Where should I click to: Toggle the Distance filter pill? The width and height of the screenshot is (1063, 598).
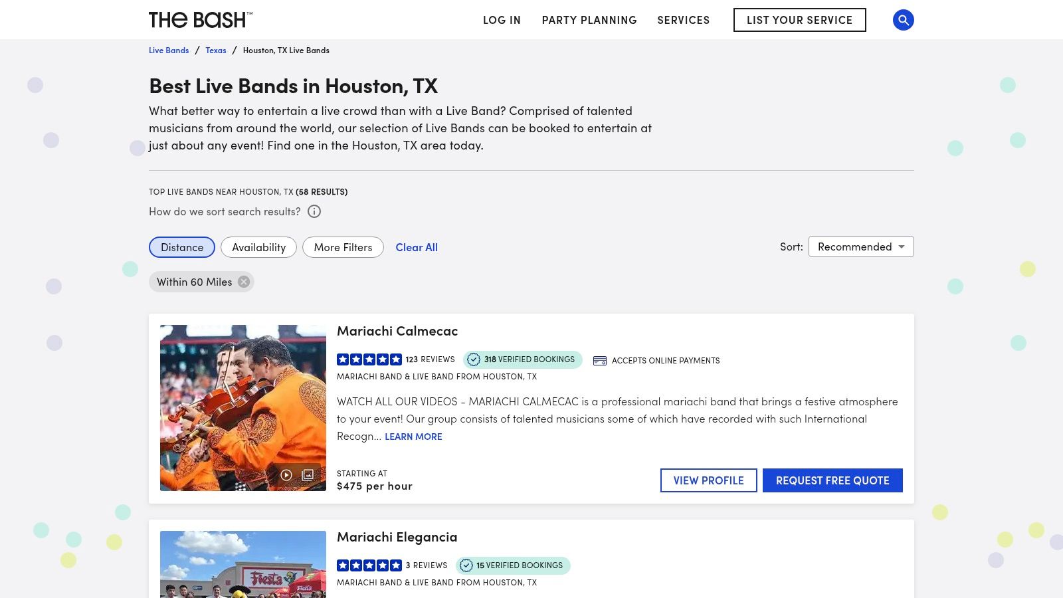[182, 247]
